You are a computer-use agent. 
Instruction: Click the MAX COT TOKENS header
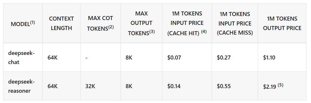point(100,23)
